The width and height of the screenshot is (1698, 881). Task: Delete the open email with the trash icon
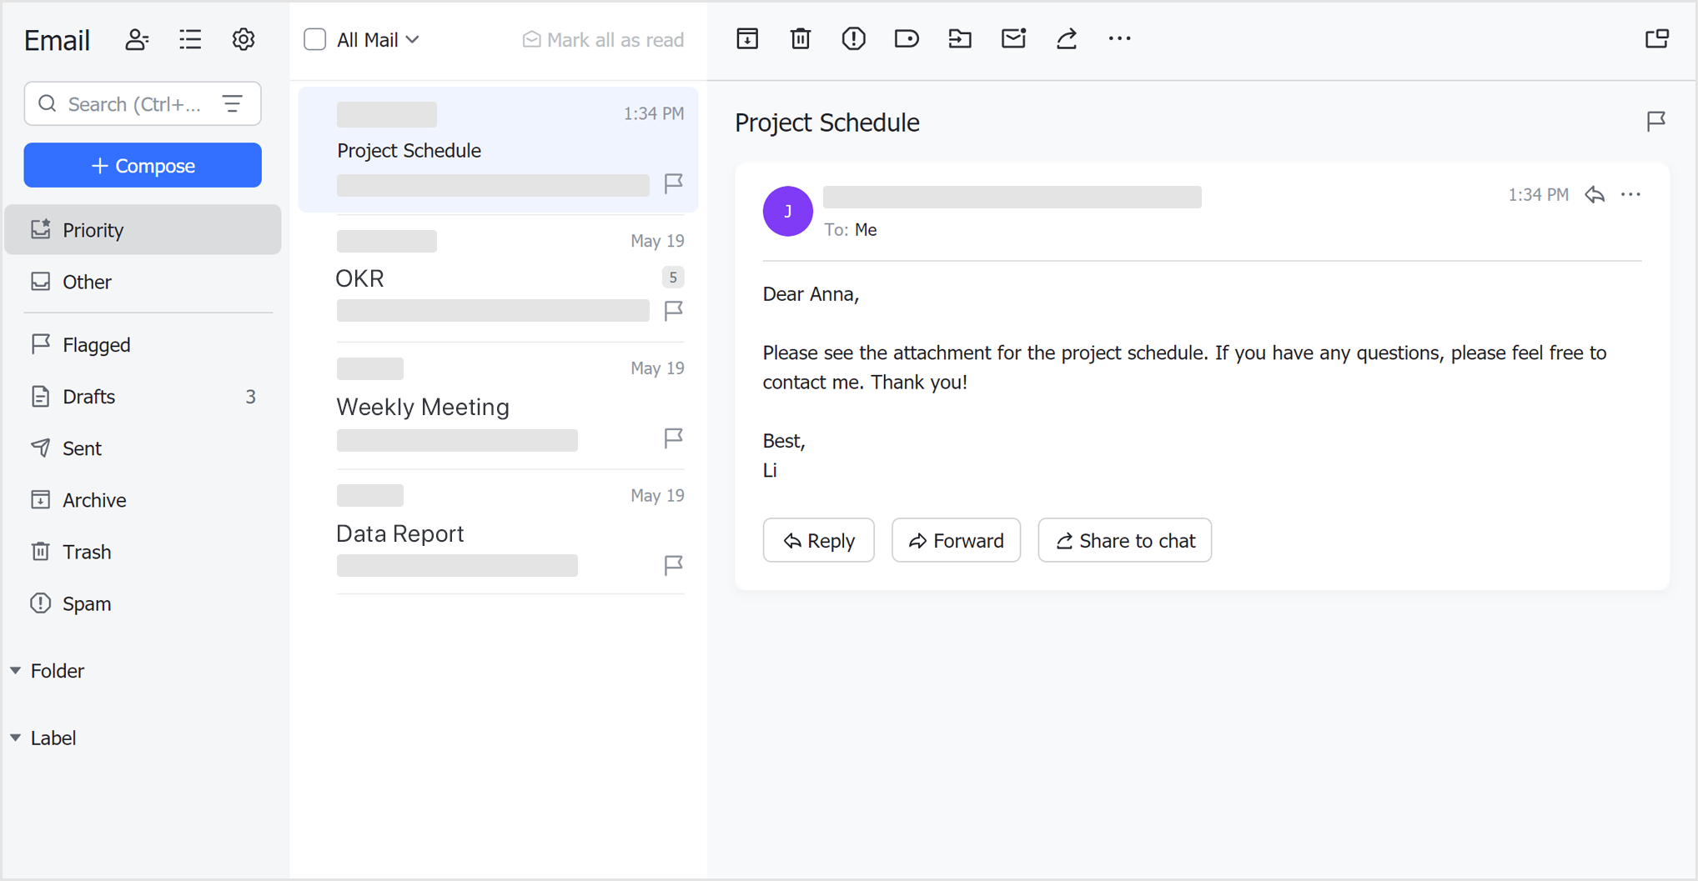tap(800, 38)
